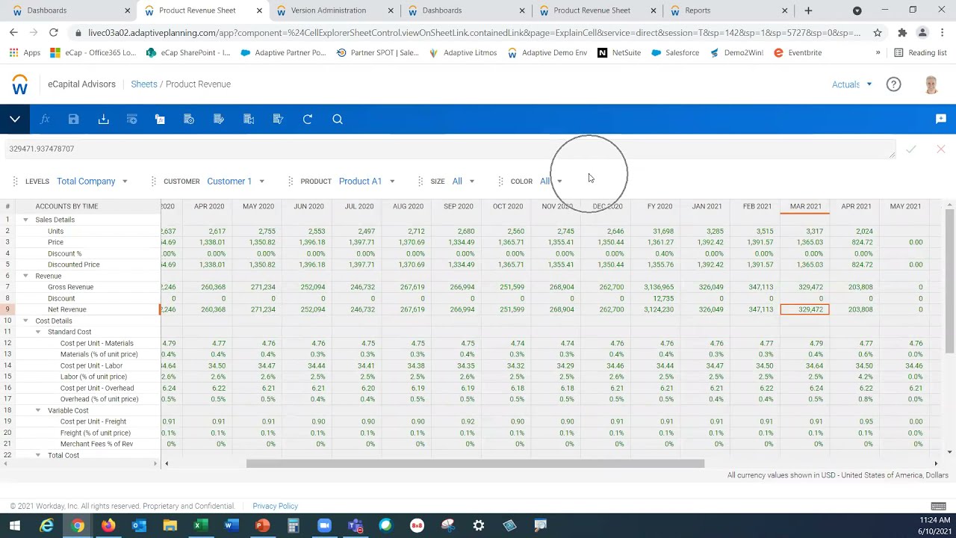Select Net Revenue cell 329,472 in MAR 2021

pos(804,309)
